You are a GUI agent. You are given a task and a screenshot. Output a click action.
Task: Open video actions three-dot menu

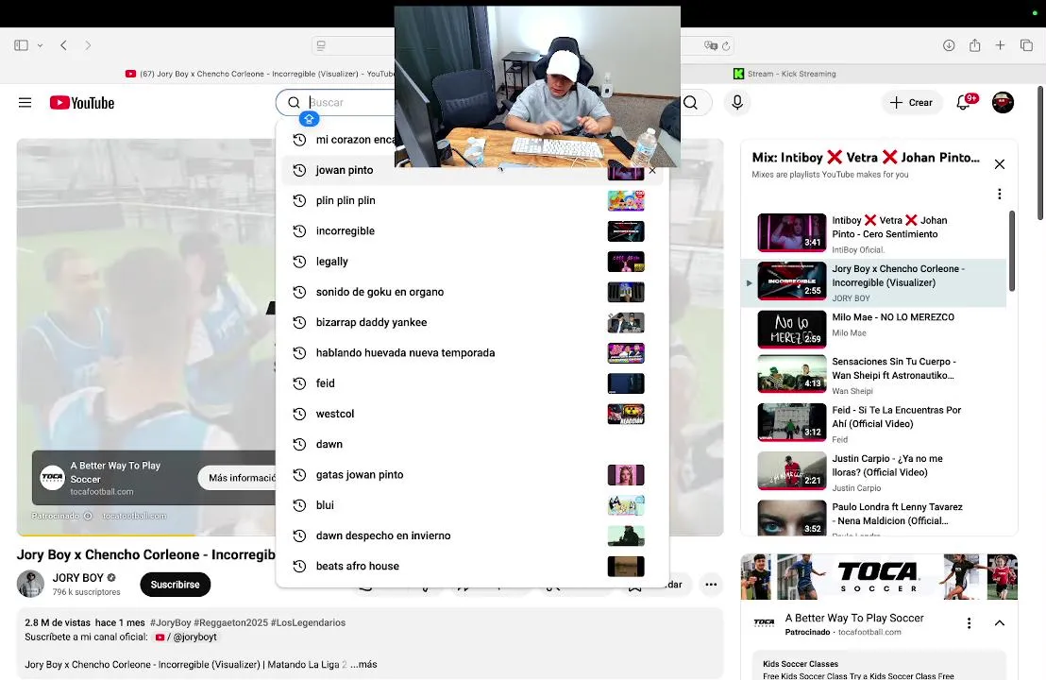pyautogui.click(x=711, y=585)
